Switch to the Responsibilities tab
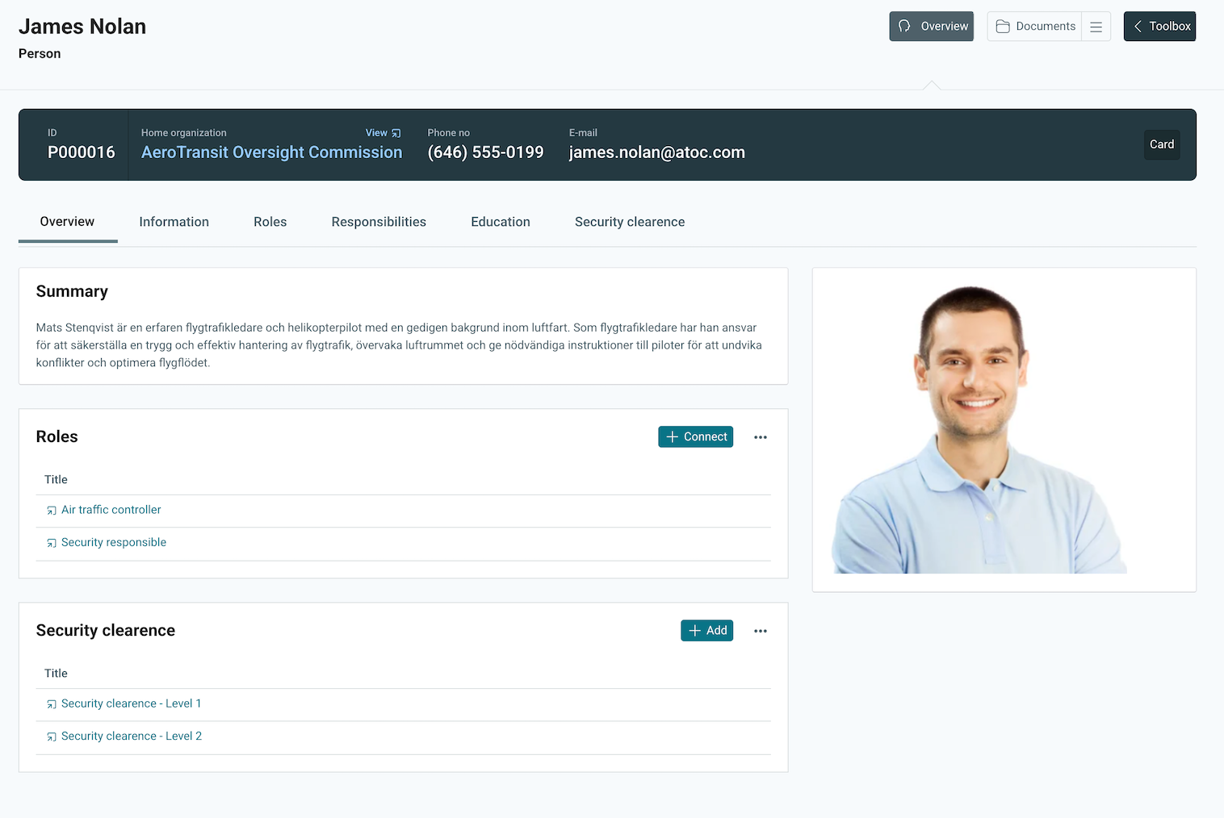The height and width of the screenshot is (818, 1224). click(379, 222)
